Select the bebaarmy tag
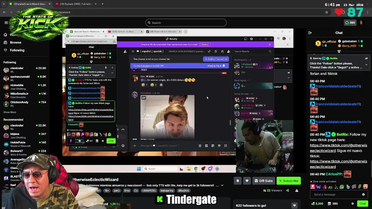Viewport: 372px width, 209px height. pyautogui.click(x=167, y=191)
